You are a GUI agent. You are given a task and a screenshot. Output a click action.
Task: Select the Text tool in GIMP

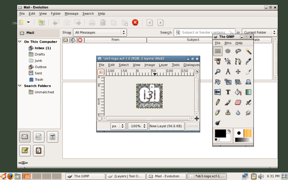click(228, 92)
